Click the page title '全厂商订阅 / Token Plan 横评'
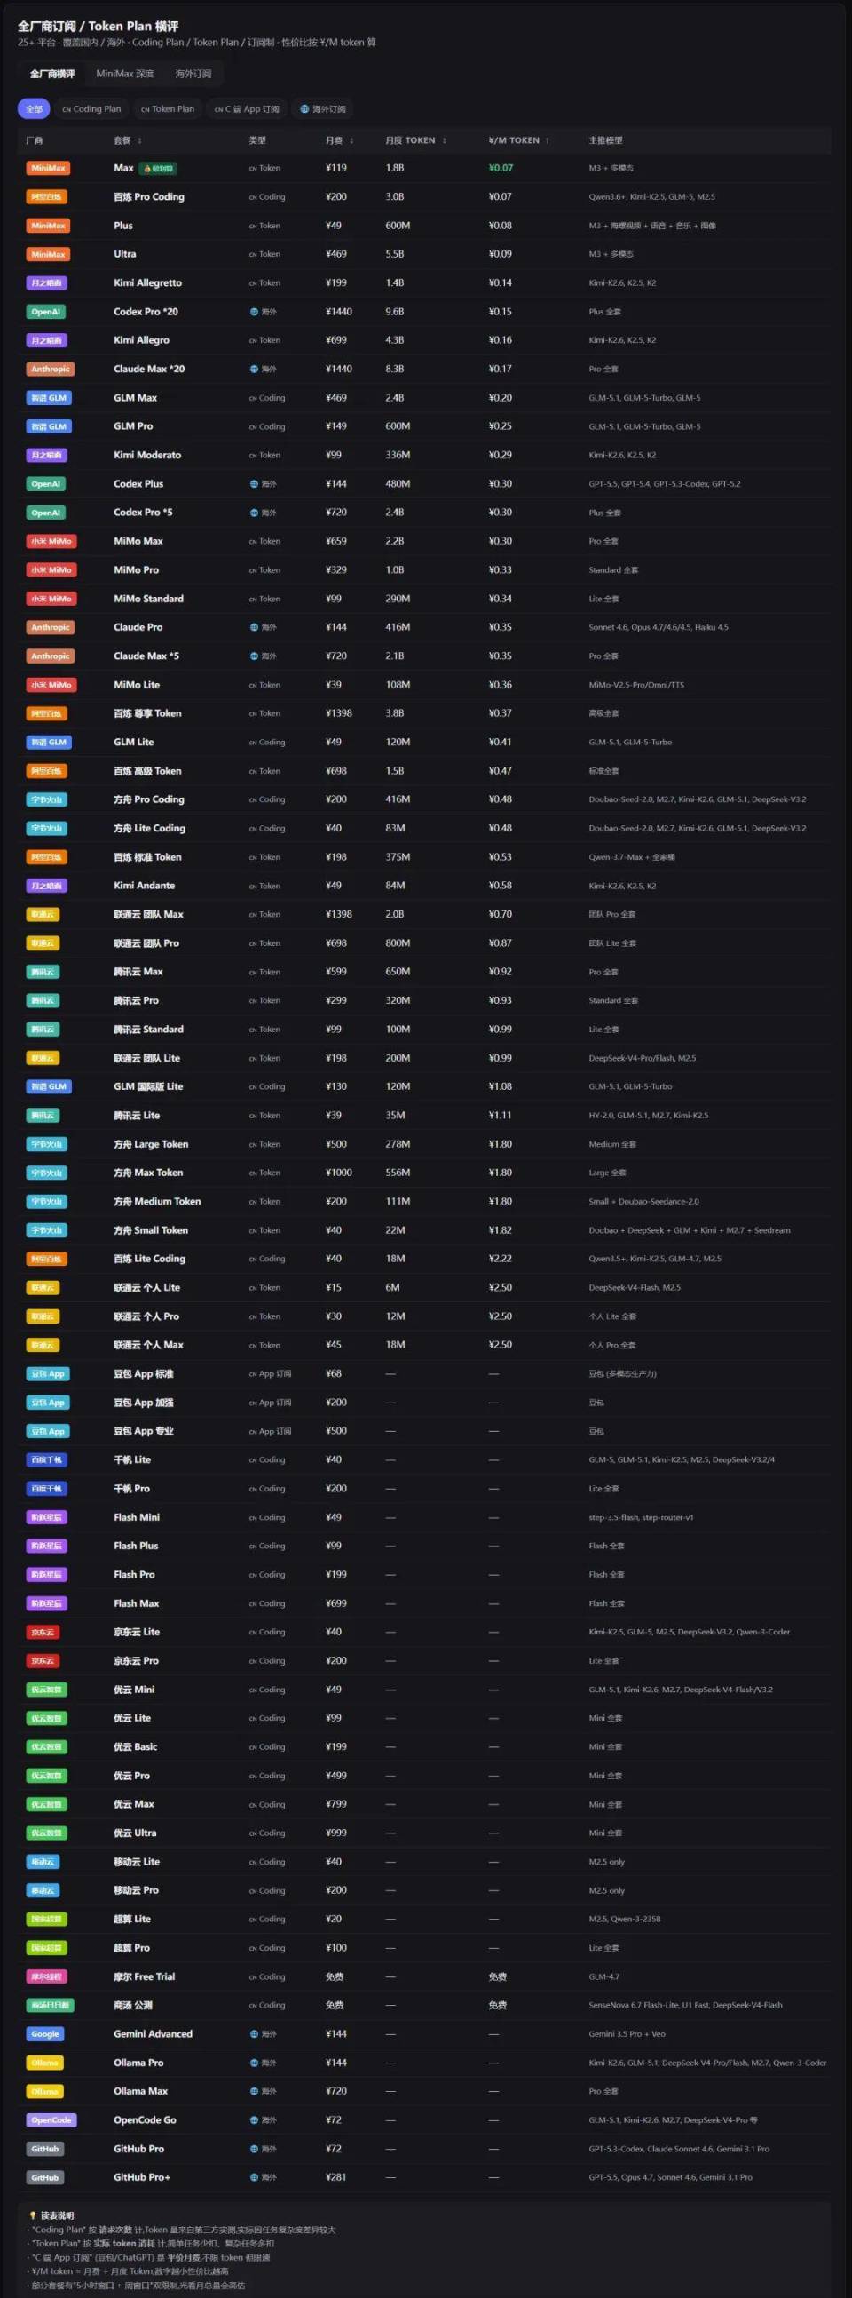 point(98,26)
